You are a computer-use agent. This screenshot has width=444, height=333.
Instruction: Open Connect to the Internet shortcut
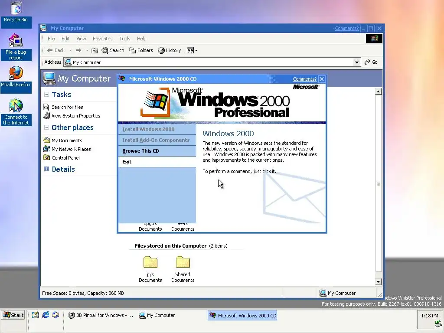[x=16, y=112]
